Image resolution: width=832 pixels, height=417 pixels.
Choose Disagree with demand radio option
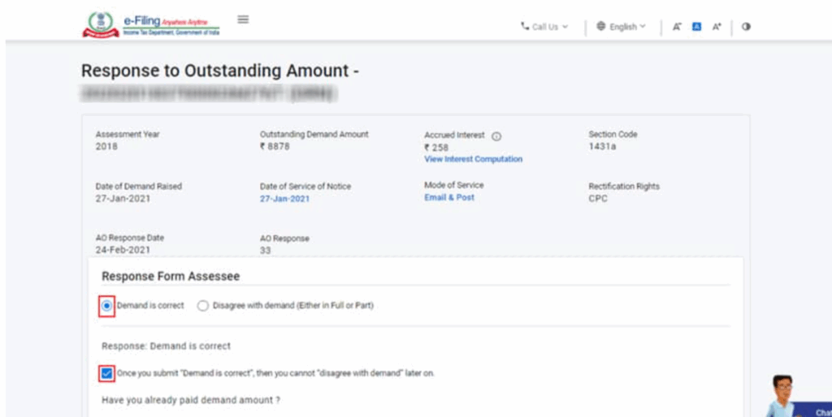[x=203, y=306]
